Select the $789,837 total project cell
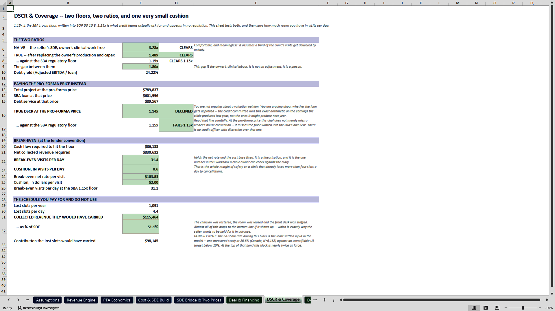 tap(141, 90)
